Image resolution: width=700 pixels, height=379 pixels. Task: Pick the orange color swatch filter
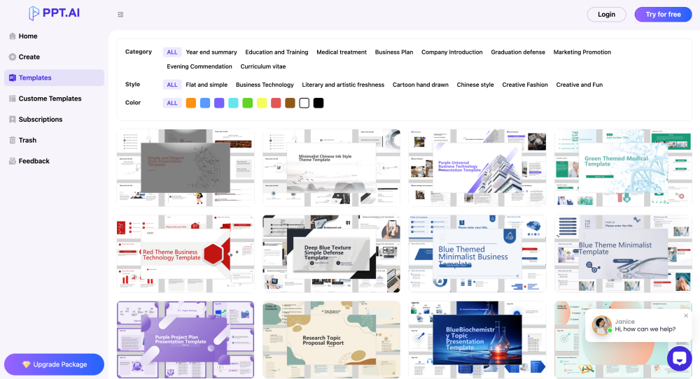pyautogui.click(x=191, y=103)
